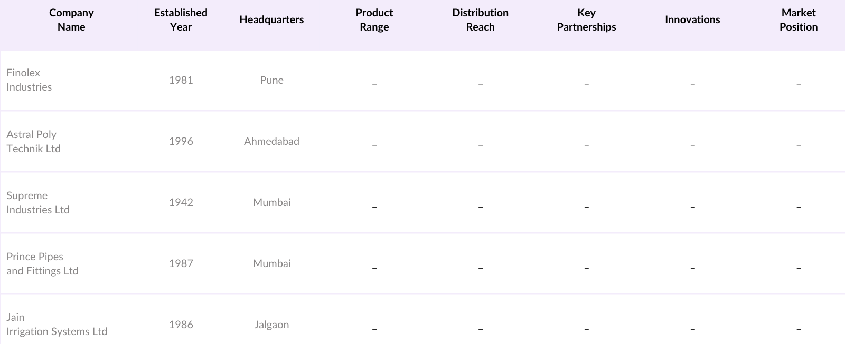Click the Headquarters column header
This screenshot has height=344, width=845.
point(271,20)
